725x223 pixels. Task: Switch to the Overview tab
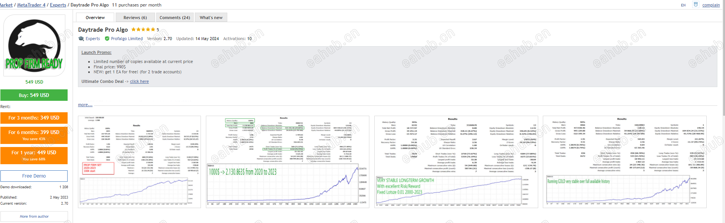pos(95,18)
